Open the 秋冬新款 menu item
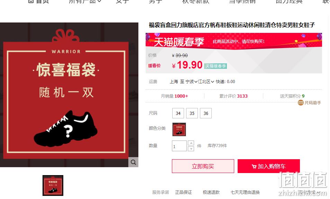The image size is (330, 199). 195,1
